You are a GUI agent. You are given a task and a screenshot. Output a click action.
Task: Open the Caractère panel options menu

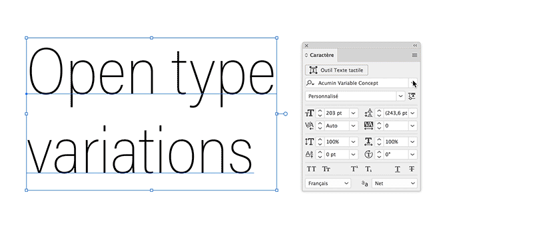[414, 55]
